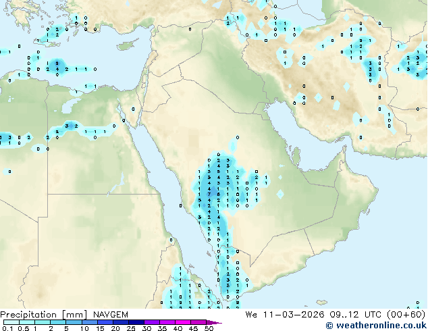The height and width of the screenshot is (331, 428).
Task: Click the '0.1' legend scale value
Action: 7,328
